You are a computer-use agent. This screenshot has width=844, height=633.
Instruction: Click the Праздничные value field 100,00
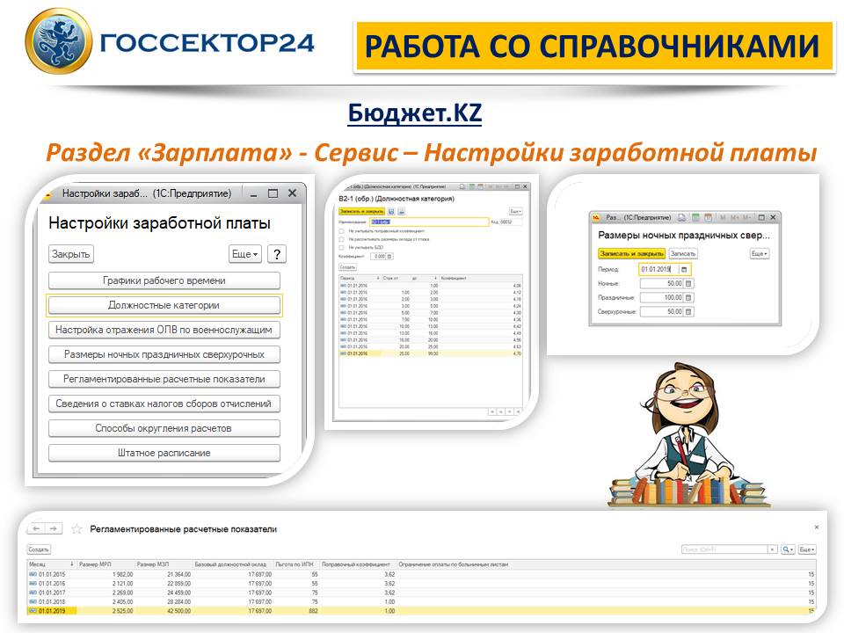click(x=661, y=298)
